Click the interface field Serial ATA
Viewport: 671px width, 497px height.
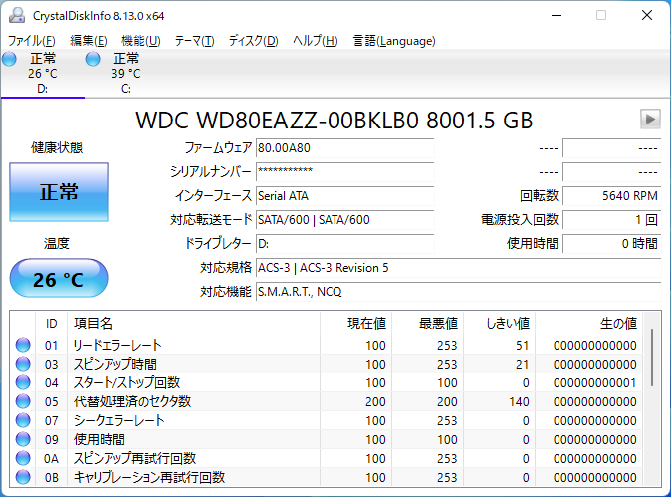click(x=344, y=196)
